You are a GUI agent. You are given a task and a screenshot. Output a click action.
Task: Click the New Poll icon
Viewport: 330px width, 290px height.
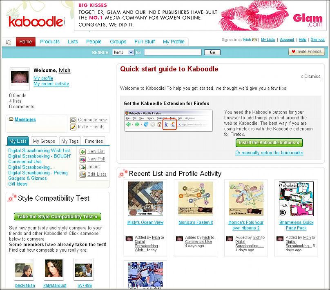click(82, 159)
